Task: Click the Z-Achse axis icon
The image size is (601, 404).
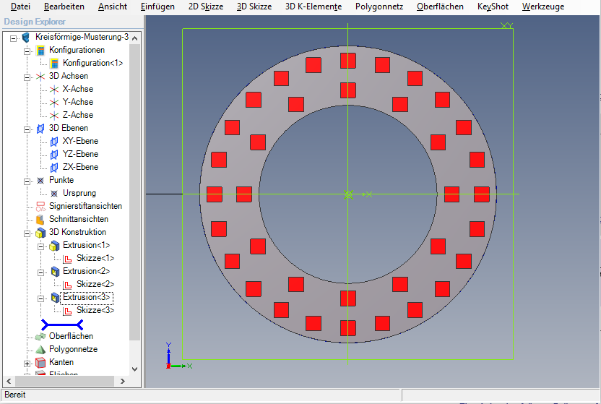Action: (54, 116)
